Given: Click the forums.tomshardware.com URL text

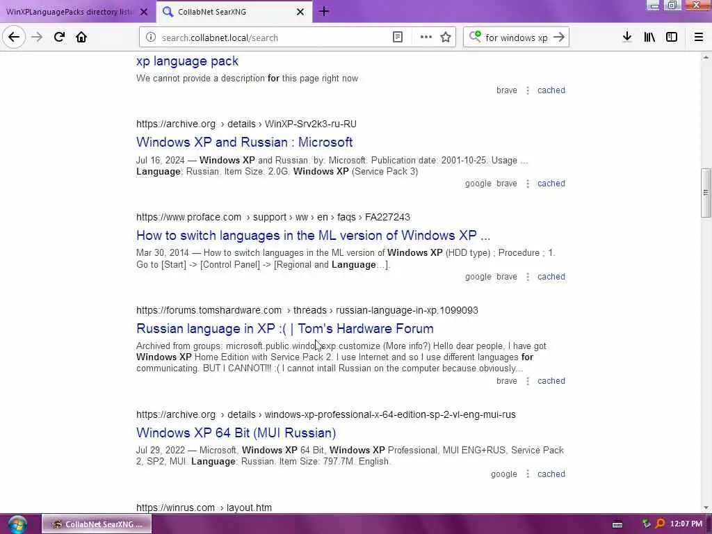Looking at the screenshot, I should (307, 310).
